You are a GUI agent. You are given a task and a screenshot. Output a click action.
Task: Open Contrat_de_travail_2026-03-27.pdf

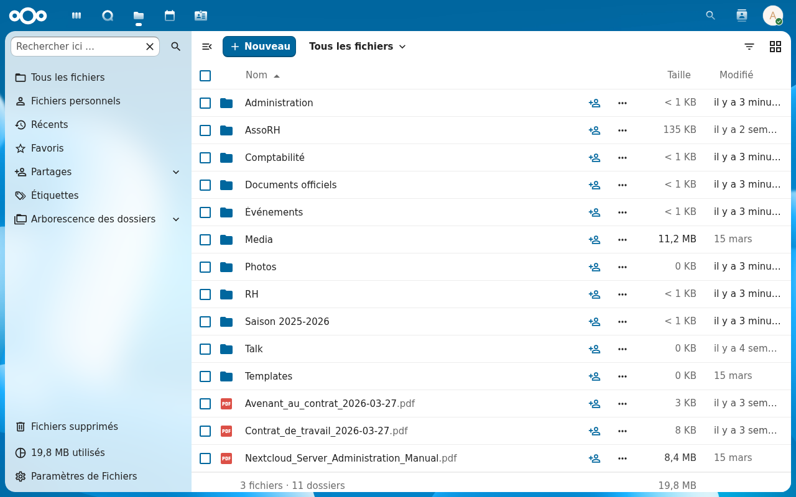click(326, 431)
